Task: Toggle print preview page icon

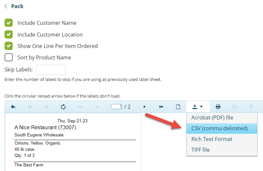Action: click(178, 107)
